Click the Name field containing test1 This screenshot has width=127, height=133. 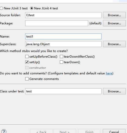pos(63,36)
